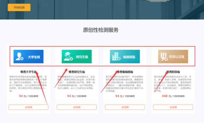Screen dimensions: 204x124
Task: Click the description text of 维普研究生版
Action: pos(76,82)
